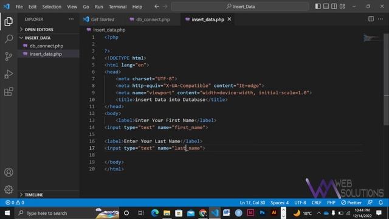The width and height of the screenshot is (389, 219).
Task: Click the taskbar 'Type here to search' box
Action: click(67, 213)
